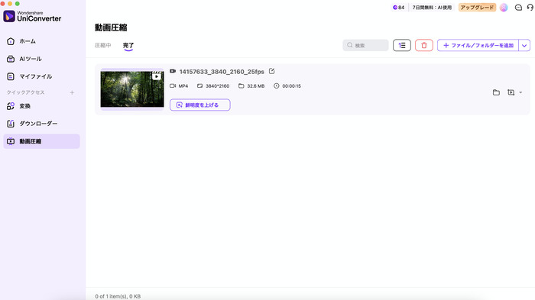Select 動画圧縮 in the sidebar

click(x=41, y=141)
